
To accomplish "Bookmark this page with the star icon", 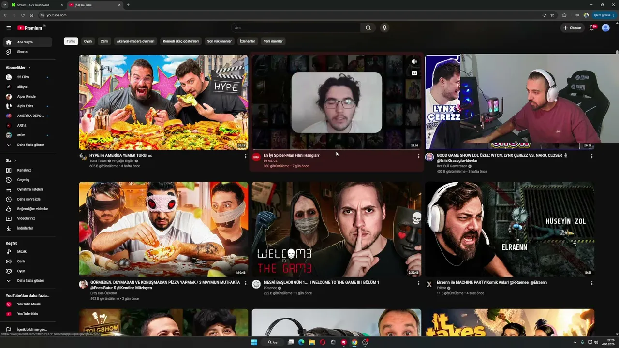I will click(552, 15).
